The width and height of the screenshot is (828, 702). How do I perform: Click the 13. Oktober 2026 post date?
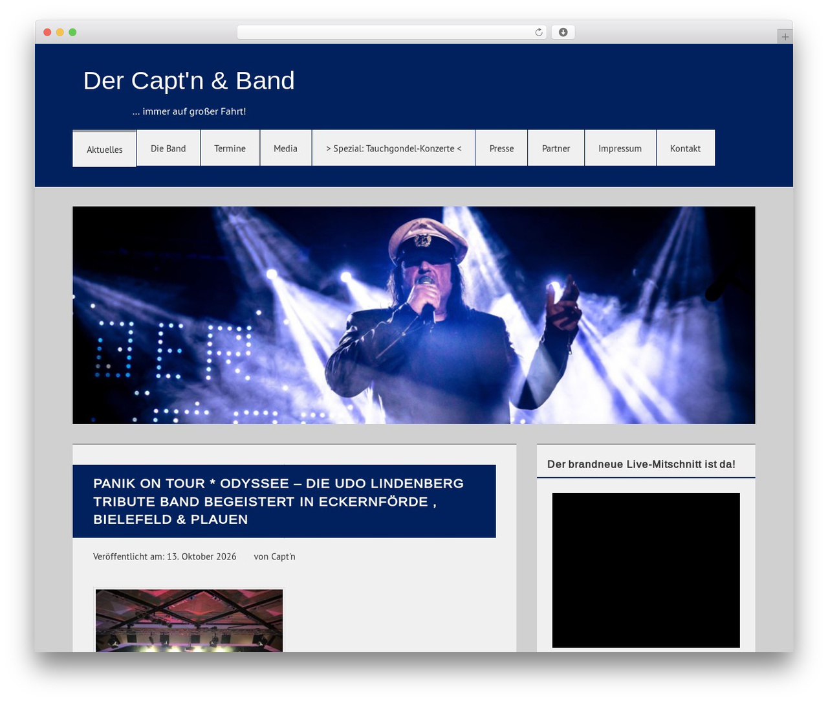click(x=201, y=556)
